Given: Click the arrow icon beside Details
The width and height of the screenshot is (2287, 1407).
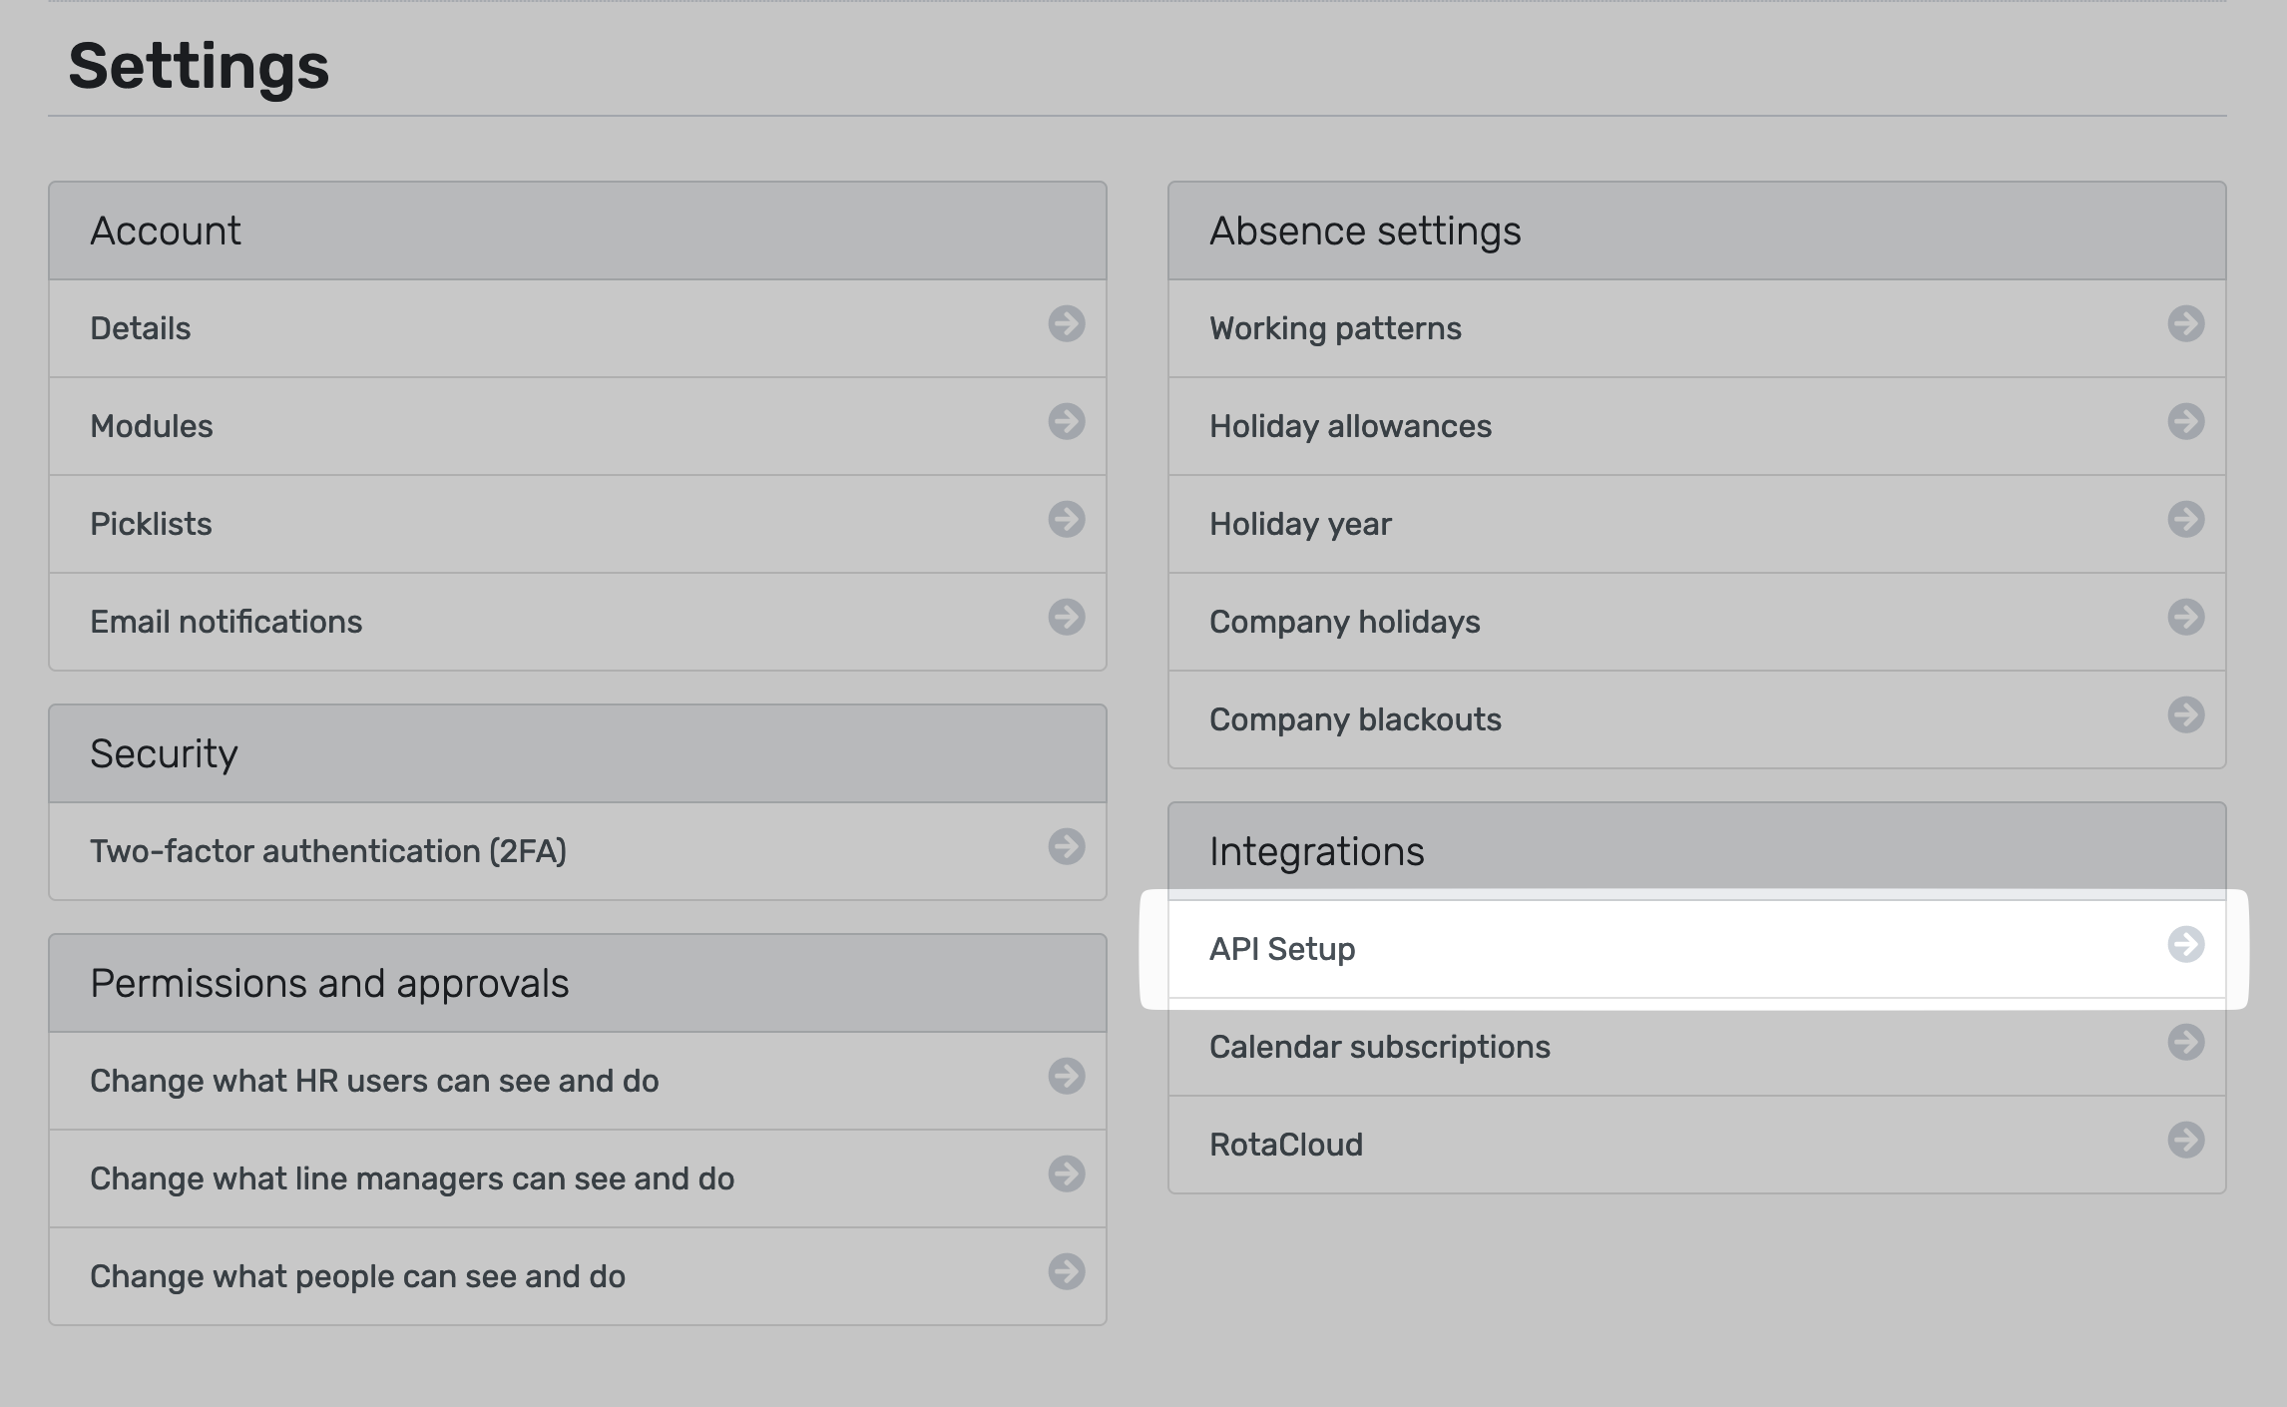Looking at the screenshot, I should pyautogui.click(x=1066, y=324).
